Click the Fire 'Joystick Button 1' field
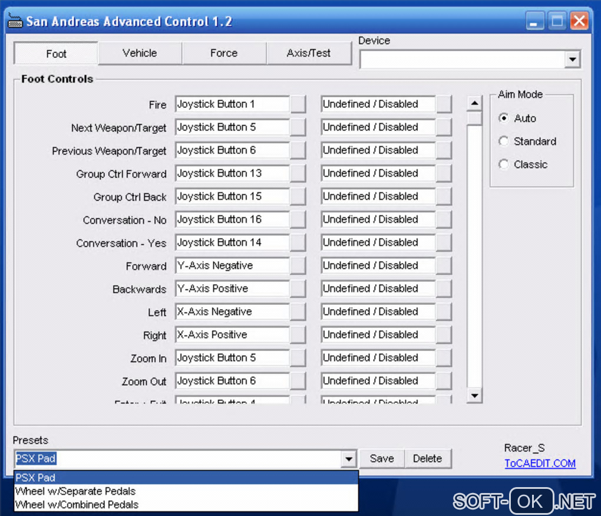 [x=232, y=104]
